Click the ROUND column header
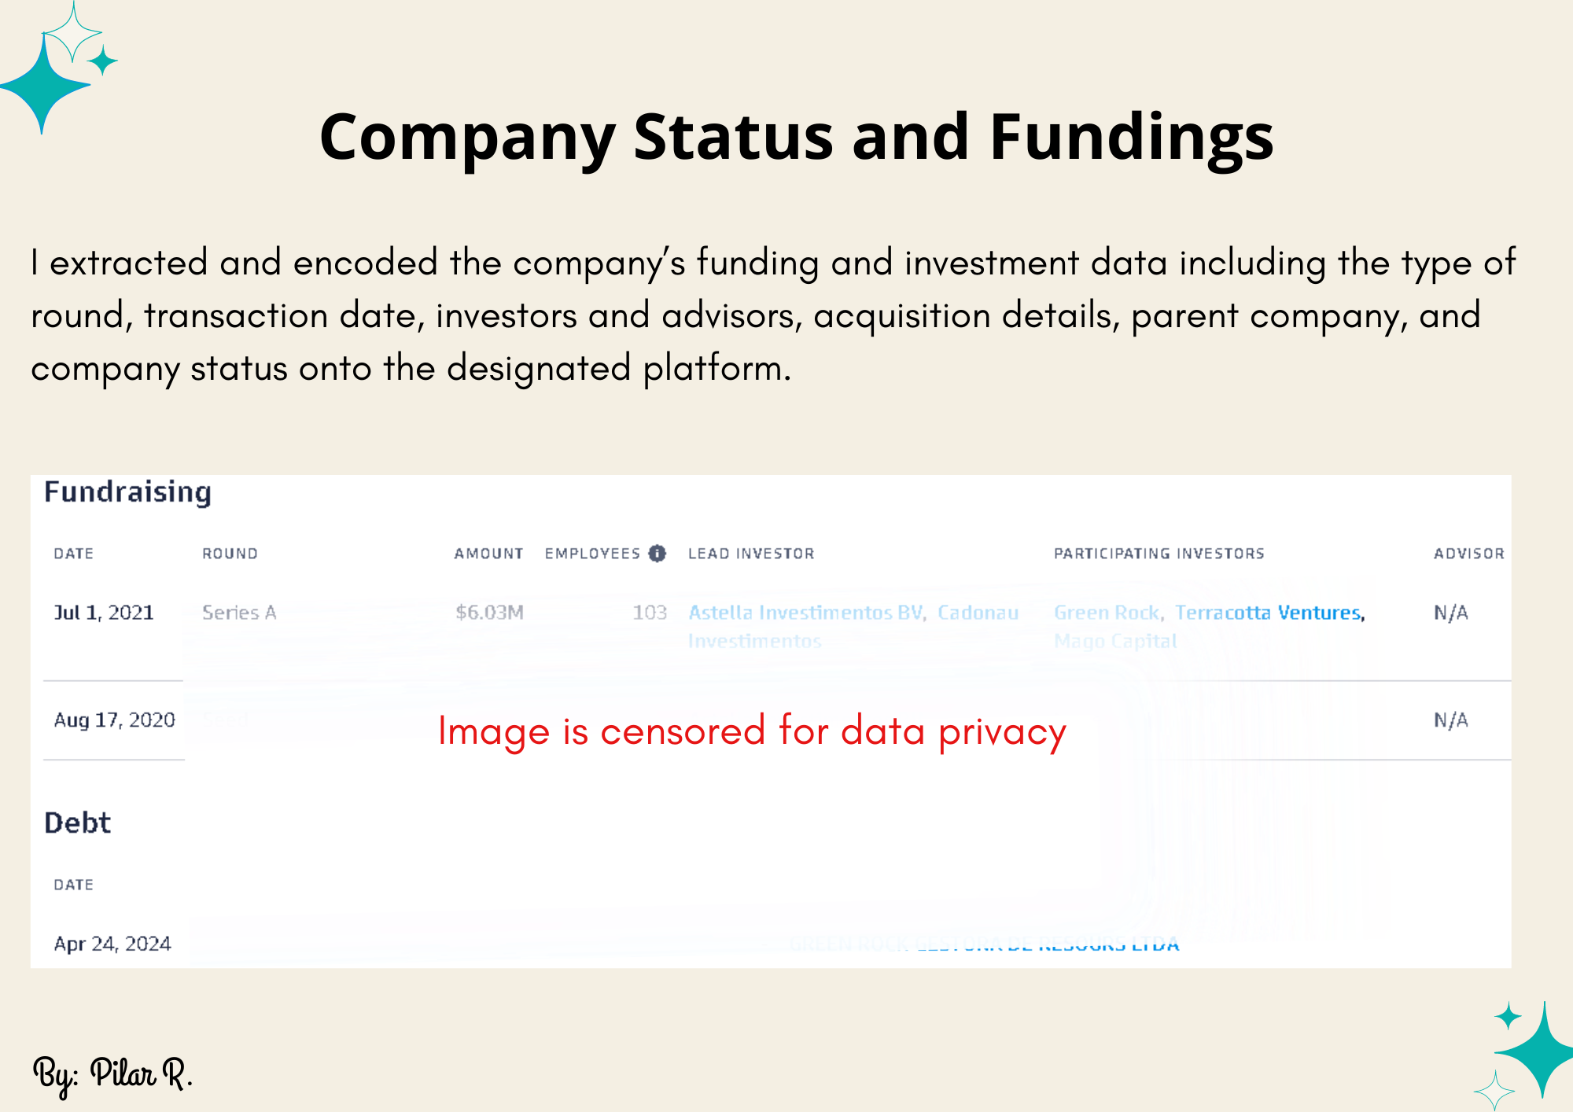 pos(230,554)
